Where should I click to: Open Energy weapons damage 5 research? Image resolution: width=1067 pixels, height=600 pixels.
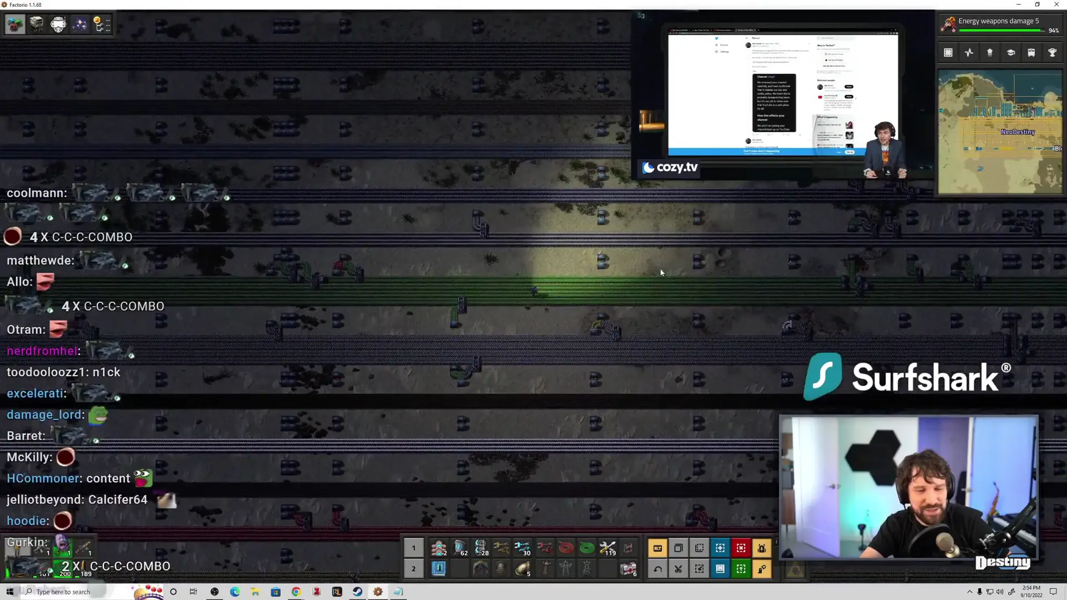pyautogui.click(x=998, y=21)
